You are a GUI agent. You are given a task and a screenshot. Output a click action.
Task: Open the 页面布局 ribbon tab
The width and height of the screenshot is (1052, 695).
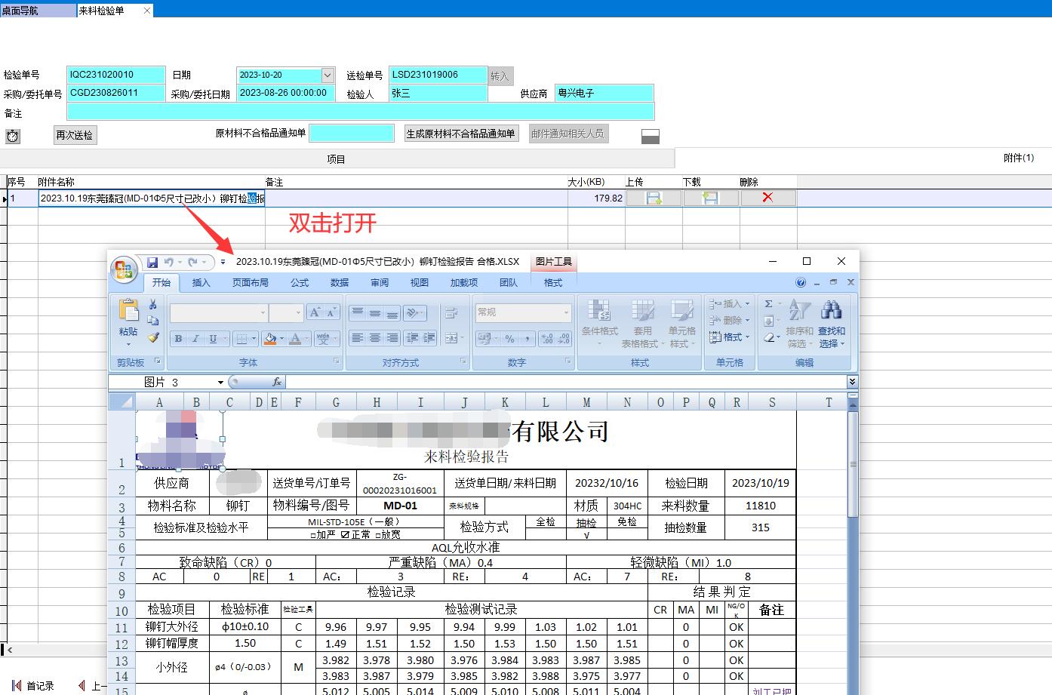click(250, 282)
